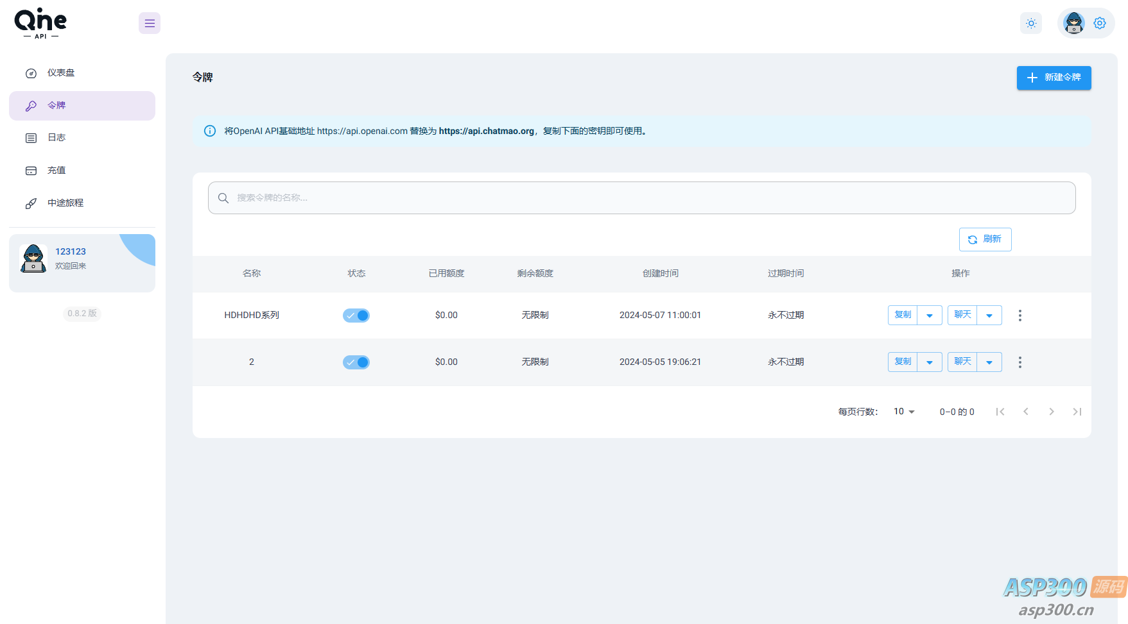This screenshot has height=624, width=1128.
Task: Go to the 日志 logs page
Action: [x=56, y=138]
